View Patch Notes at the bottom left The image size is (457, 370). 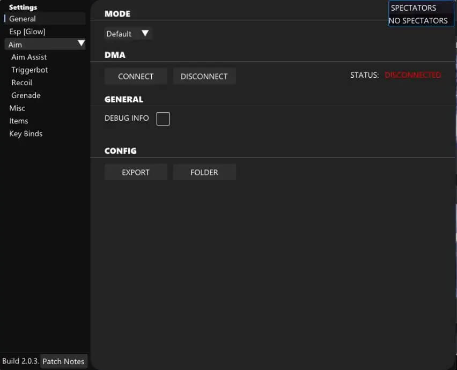click(x=63, y=361)
